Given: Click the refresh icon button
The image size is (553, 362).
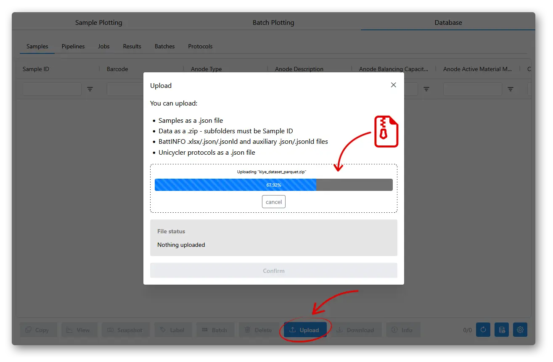Looking at the screenshot, I should (x=483, y=330).
